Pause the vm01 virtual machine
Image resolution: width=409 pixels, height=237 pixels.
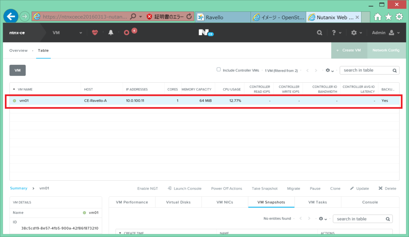pos(315,189)
